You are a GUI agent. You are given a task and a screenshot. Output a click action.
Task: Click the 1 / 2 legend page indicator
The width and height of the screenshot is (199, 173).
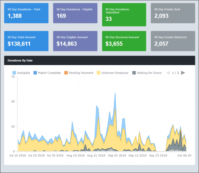coord(175,73)
